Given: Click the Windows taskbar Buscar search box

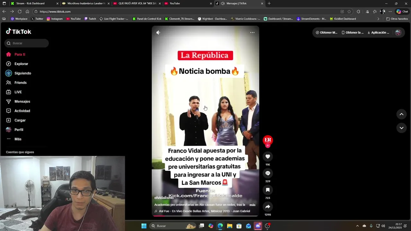Looking at the screenshot, I should click(x=173, y=226).
